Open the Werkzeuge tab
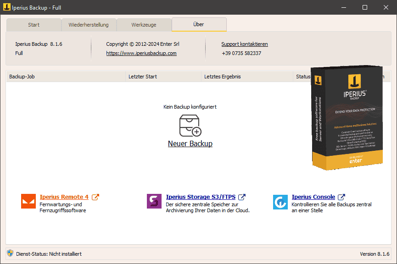The width and height of the screenshot is (397, 264). pos(144,25)
